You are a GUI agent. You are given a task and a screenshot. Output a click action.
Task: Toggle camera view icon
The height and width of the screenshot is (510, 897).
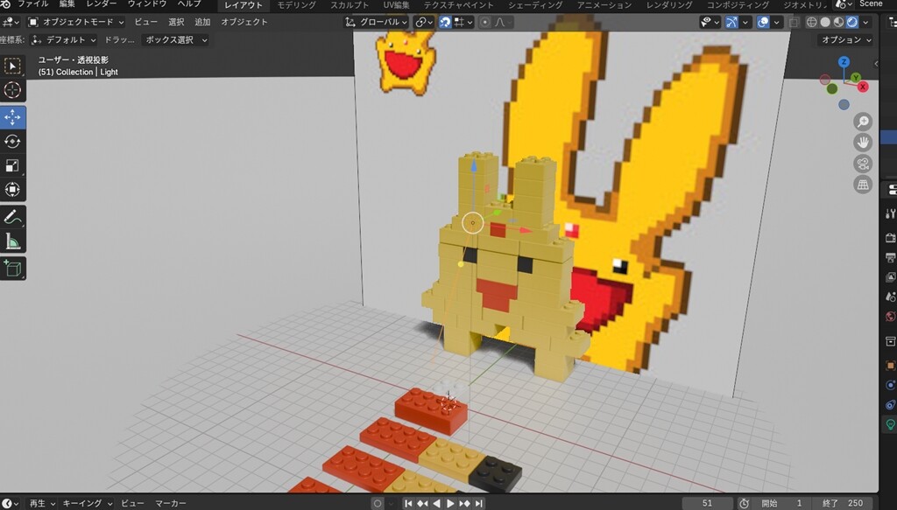(863, 164)
